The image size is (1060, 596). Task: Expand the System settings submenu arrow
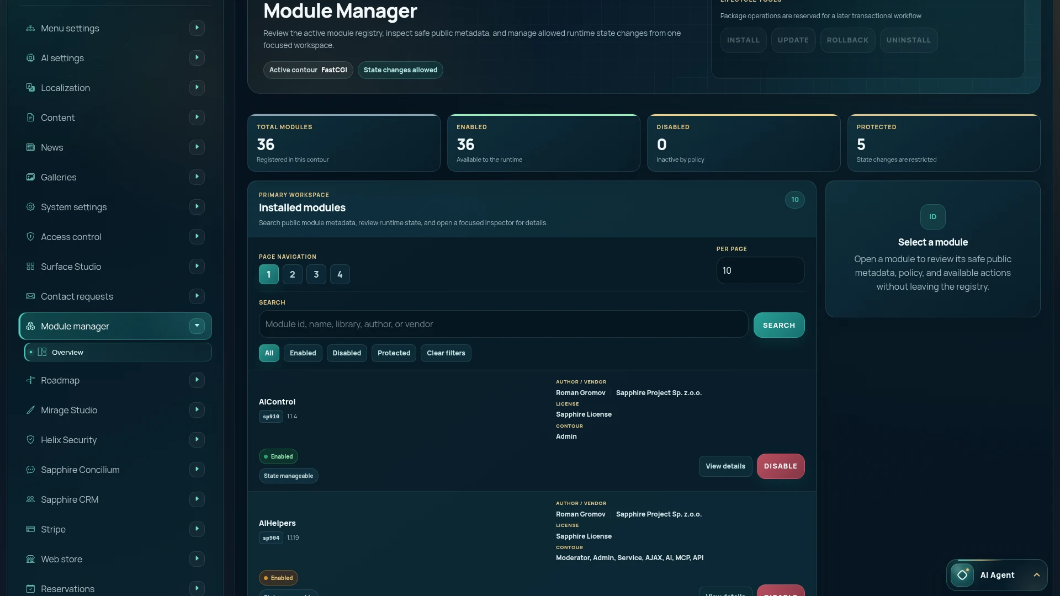[x=197, y=207]
